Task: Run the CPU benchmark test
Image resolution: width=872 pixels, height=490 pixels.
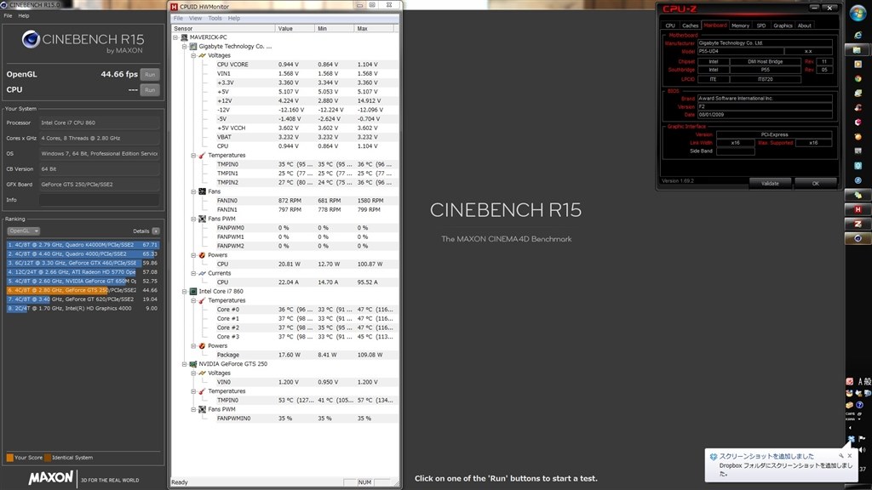Action: pyautogui.click(x=150, y=90)
